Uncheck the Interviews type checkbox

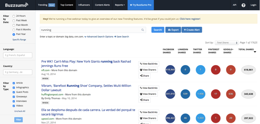click(x=14, y=101)
